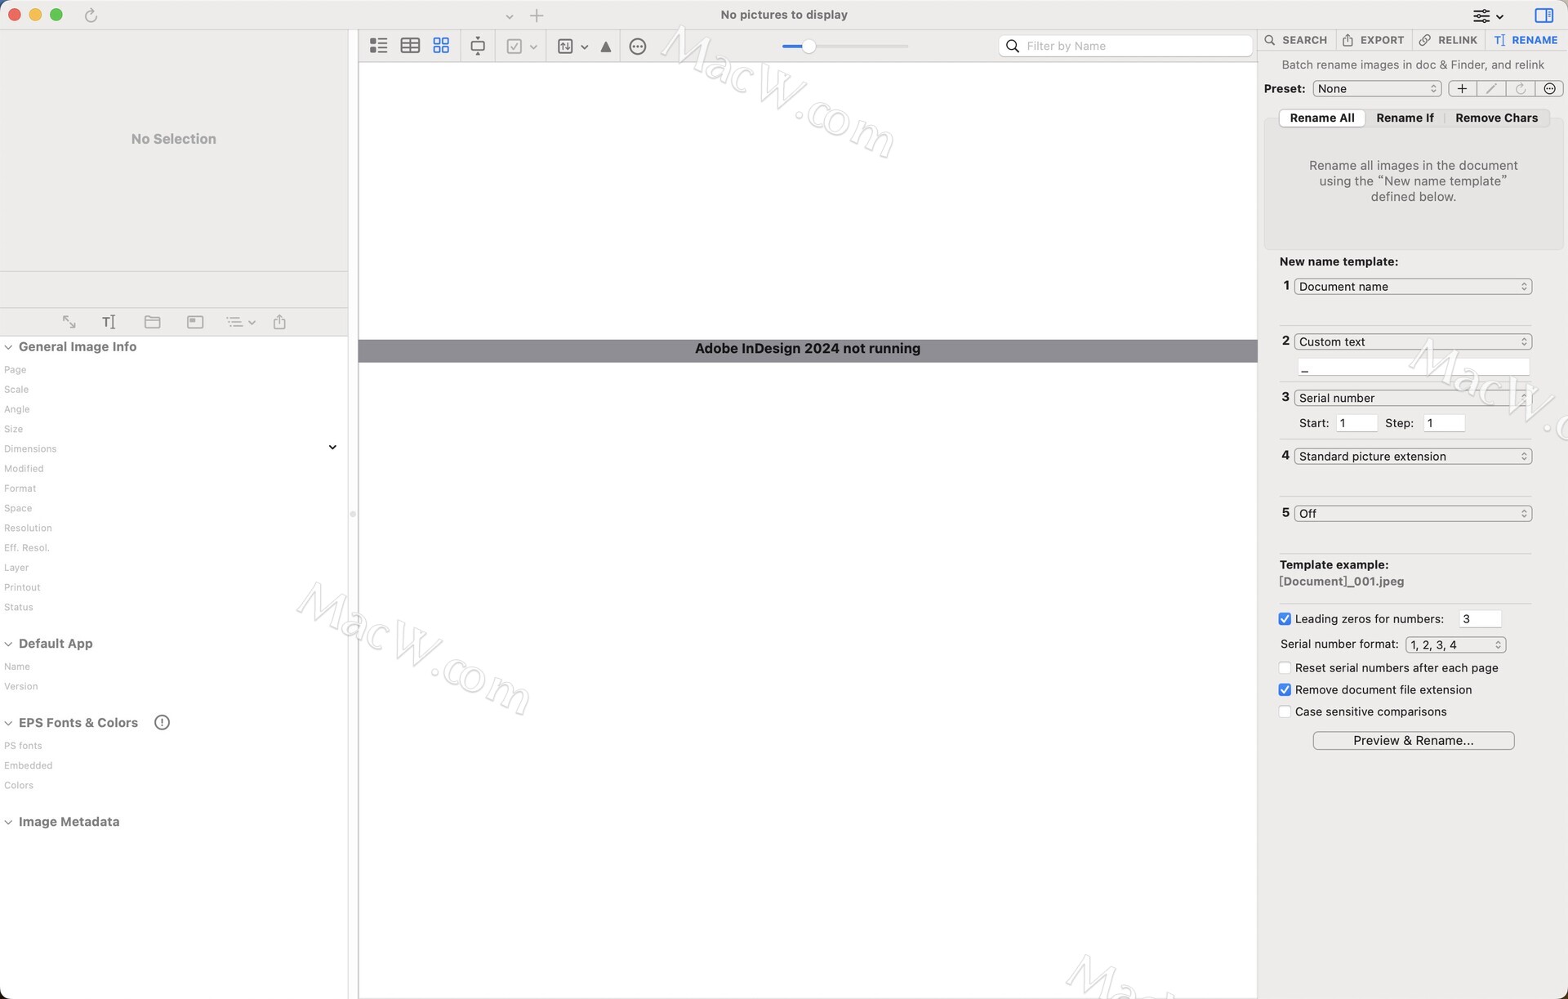Viewport: 1568px width, 999px height.
Task: Switch to the RELINK tab
Action: [x=1448, y=40]
